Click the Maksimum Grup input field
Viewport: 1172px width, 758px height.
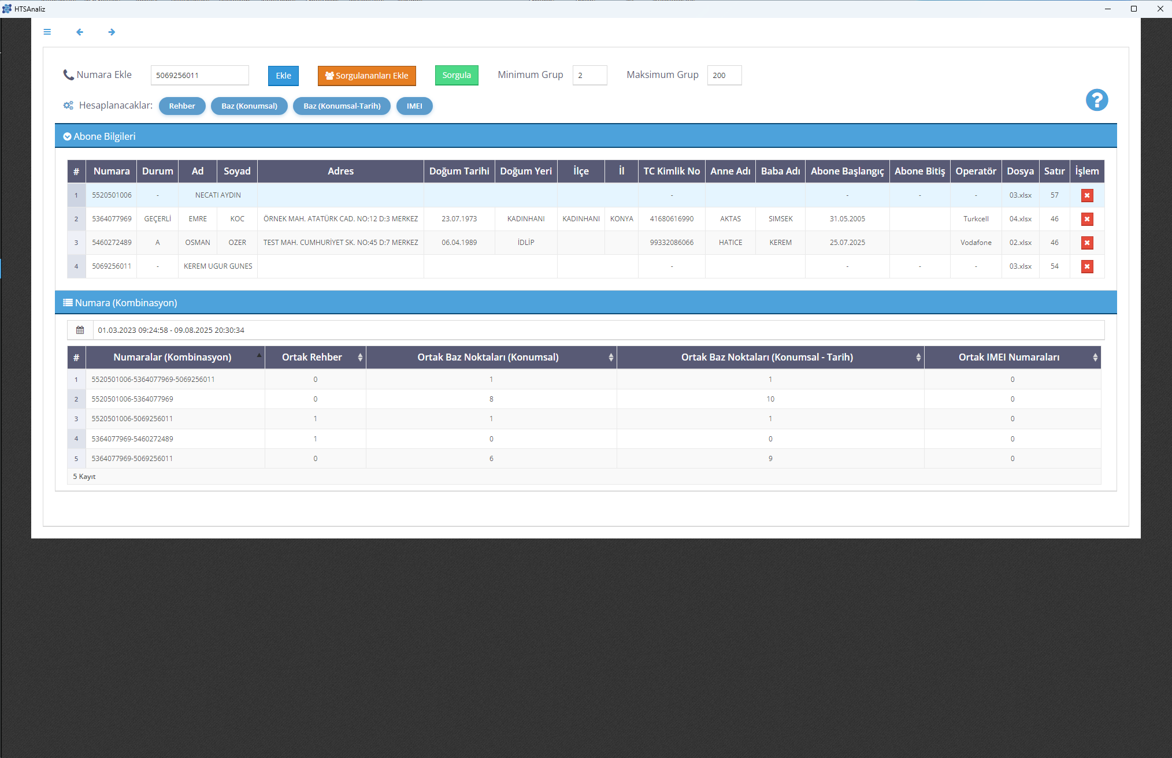coord(725,75)
